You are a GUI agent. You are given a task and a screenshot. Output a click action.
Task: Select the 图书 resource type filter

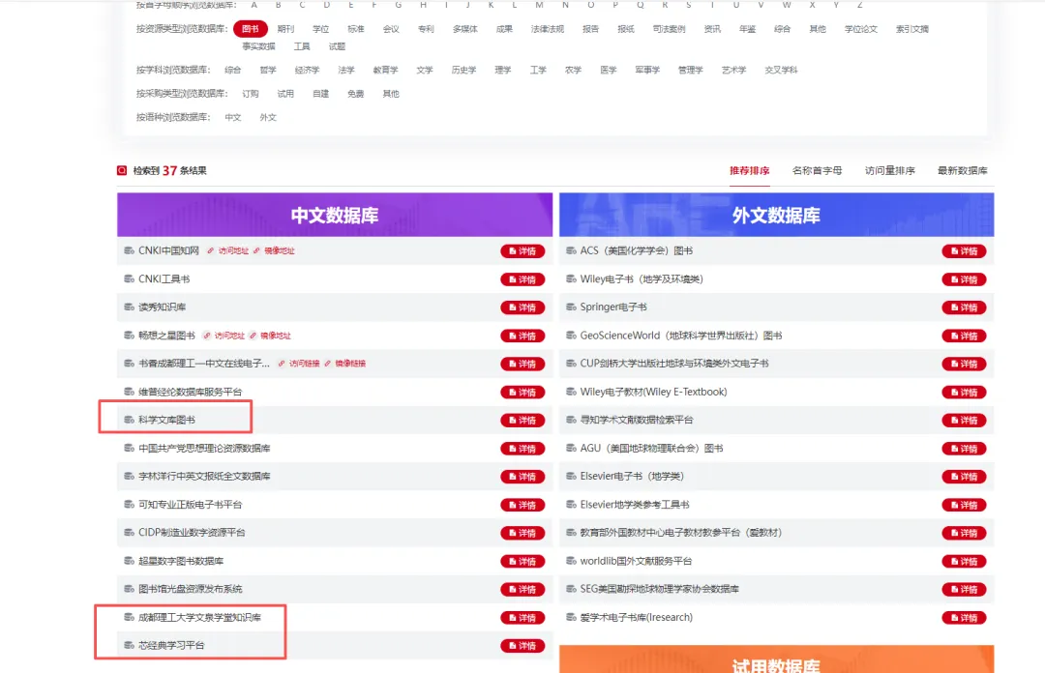pyautogui.click(x=251, y=29)
